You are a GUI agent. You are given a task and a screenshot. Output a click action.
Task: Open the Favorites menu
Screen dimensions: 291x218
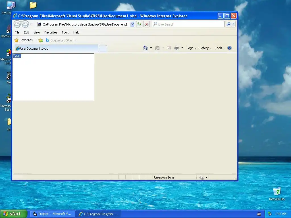tap(51, 32)
